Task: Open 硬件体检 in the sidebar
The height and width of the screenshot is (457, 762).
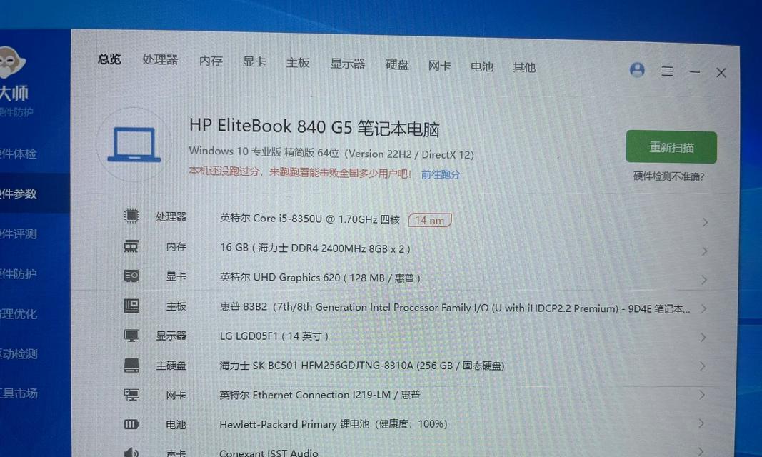Action: 19,154
